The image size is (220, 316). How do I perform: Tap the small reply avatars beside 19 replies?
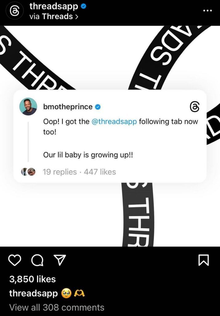click(28, 172)
